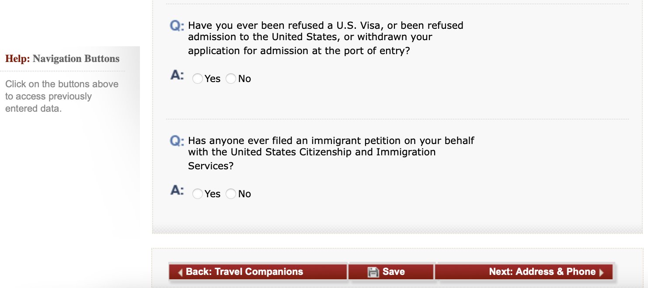Choose No radio for immigrant petition question
The height and width of the screenshot is (288, 648).
click(x=231, y=194)
